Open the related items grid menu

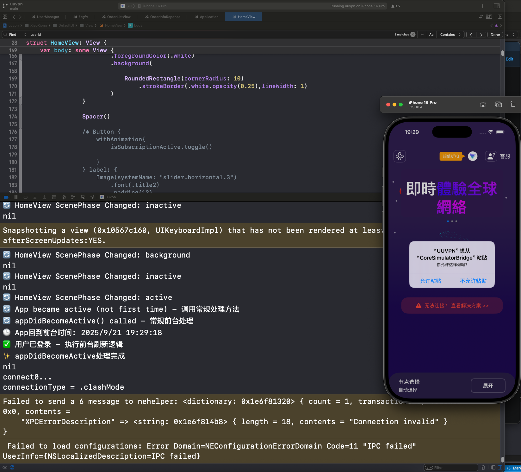coord(5,17)
